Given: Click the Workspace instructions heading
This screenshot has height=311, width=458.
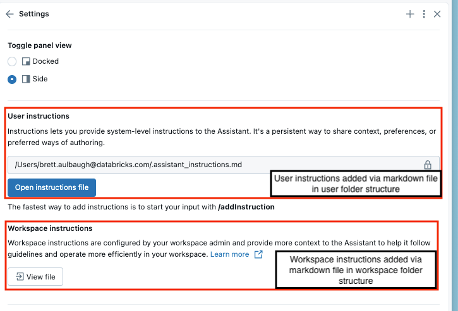Looking at the screenshot, I should point(50,228).
